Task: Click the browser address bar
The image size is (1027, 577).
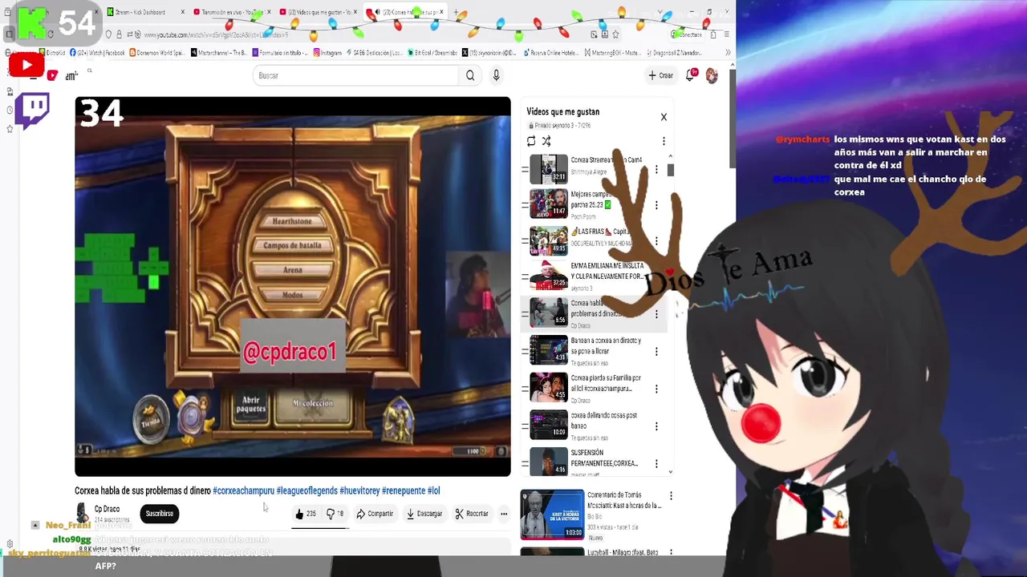Action: pos(361,34)
